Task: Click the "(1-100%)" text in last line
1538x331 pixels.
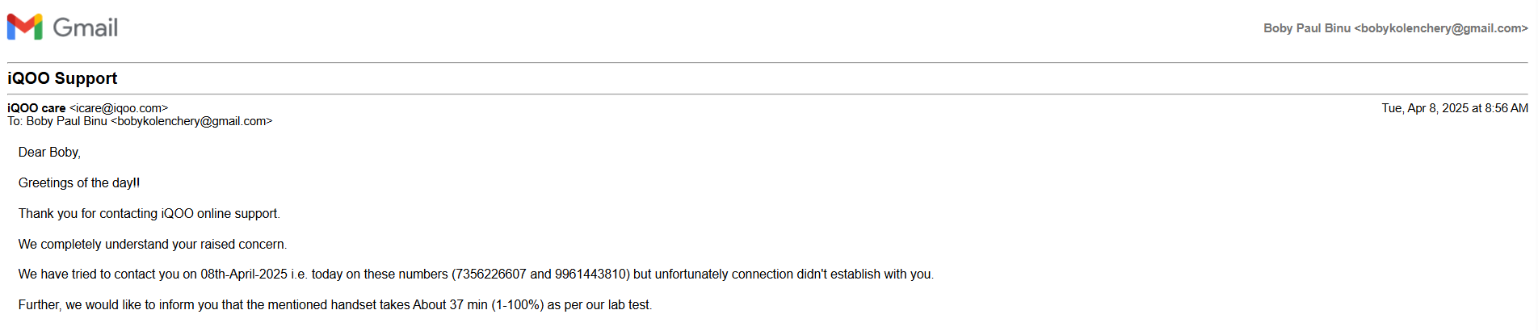Action: coord(517,305)
